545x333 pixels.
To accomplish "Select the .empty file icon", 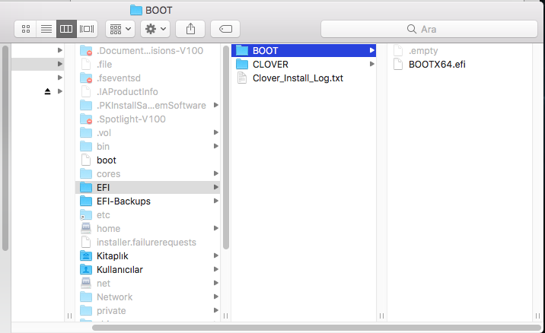I will [397, 50].
